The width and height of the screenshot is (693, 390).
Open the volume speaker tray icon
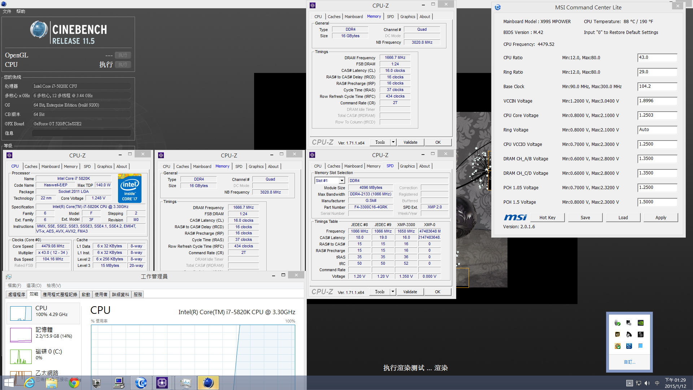coord(647,383)
